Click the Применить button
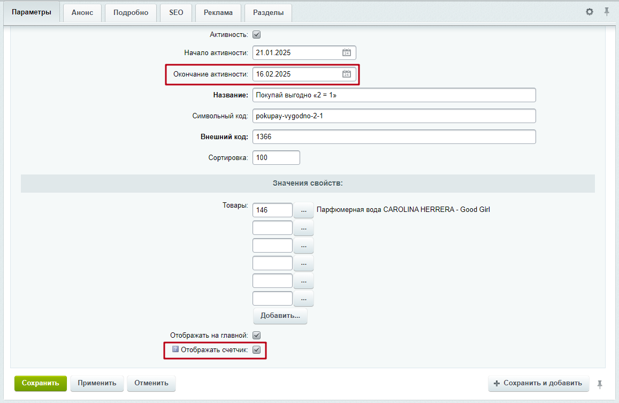Screen dimensions: 619x403 coord(97,383)
